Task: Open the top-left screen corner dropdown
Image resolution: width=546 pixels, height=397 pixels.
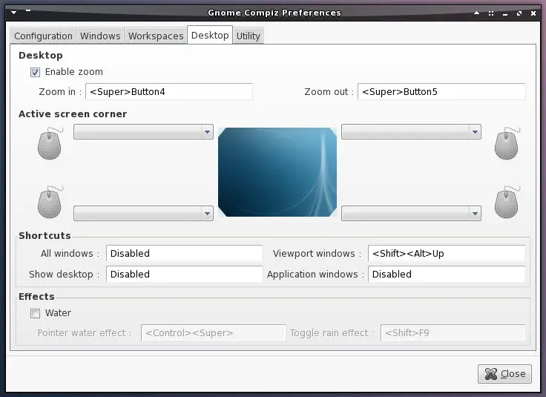Action: click(143, 131)
